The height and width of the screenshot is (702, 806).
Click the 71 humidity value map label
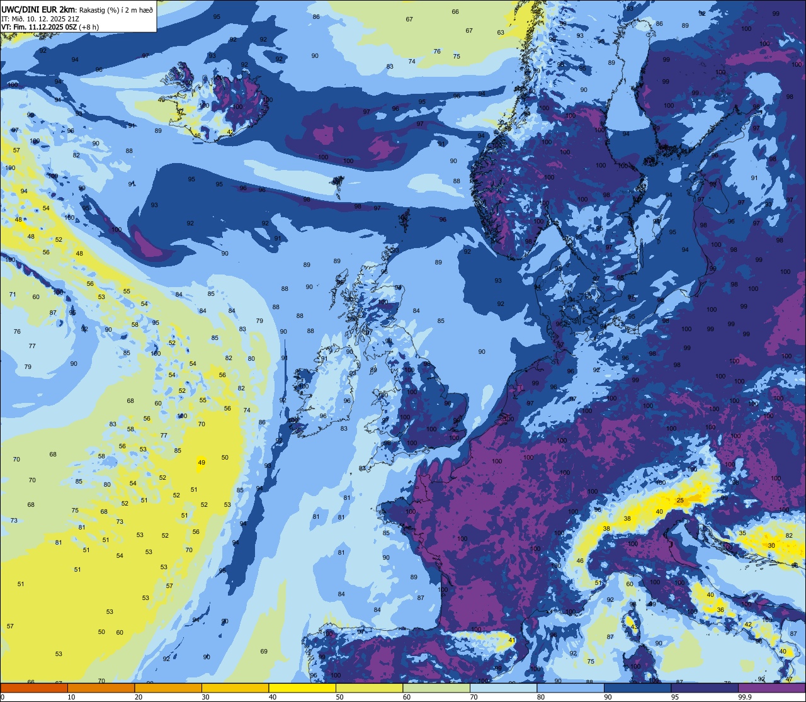(x=13, y=295)
